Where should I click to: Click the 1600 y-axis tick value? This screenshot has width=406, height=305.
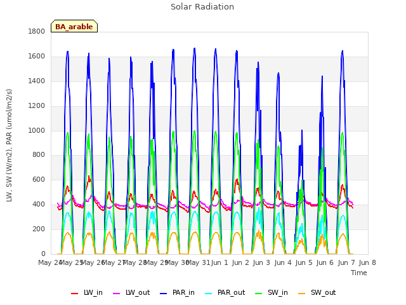(x=37, y=57)
